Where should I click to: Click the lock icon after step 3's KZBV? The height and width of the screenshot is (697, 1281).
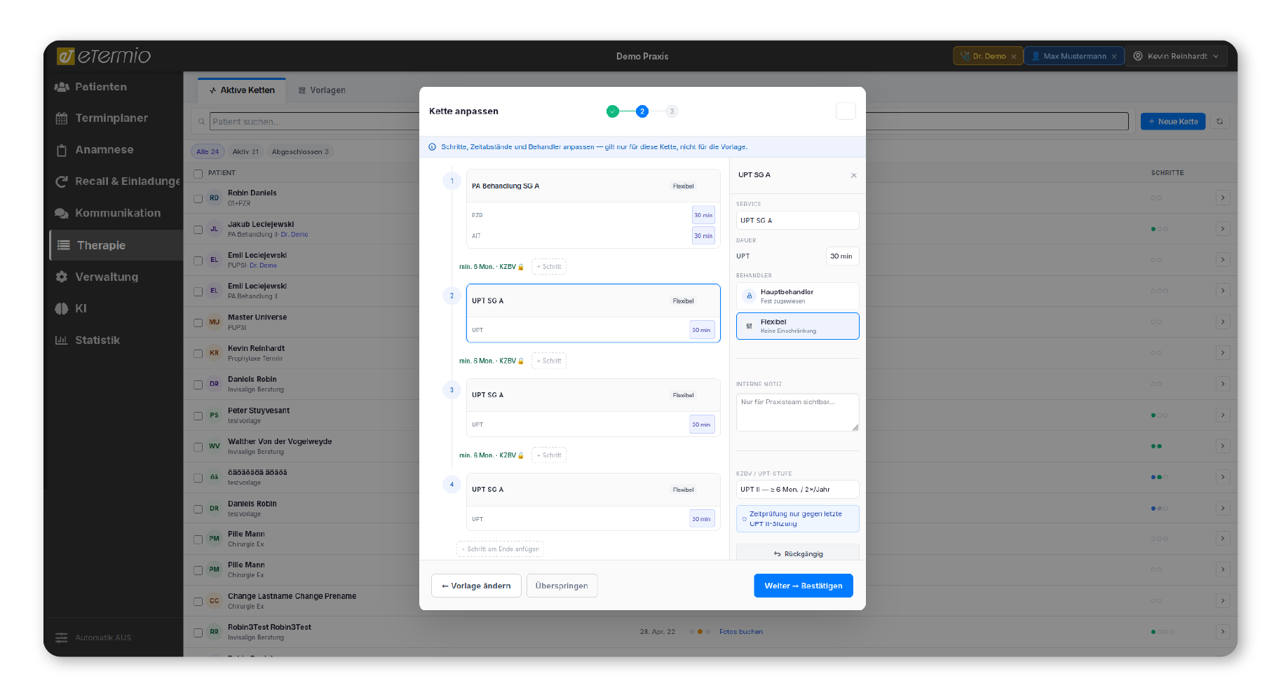click(521, 455)
